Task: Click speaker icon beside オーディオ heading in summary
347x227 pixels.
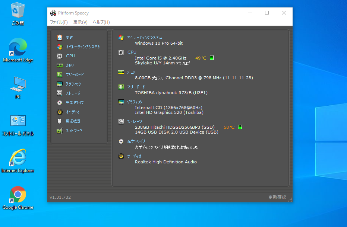Action: point(121,156)
